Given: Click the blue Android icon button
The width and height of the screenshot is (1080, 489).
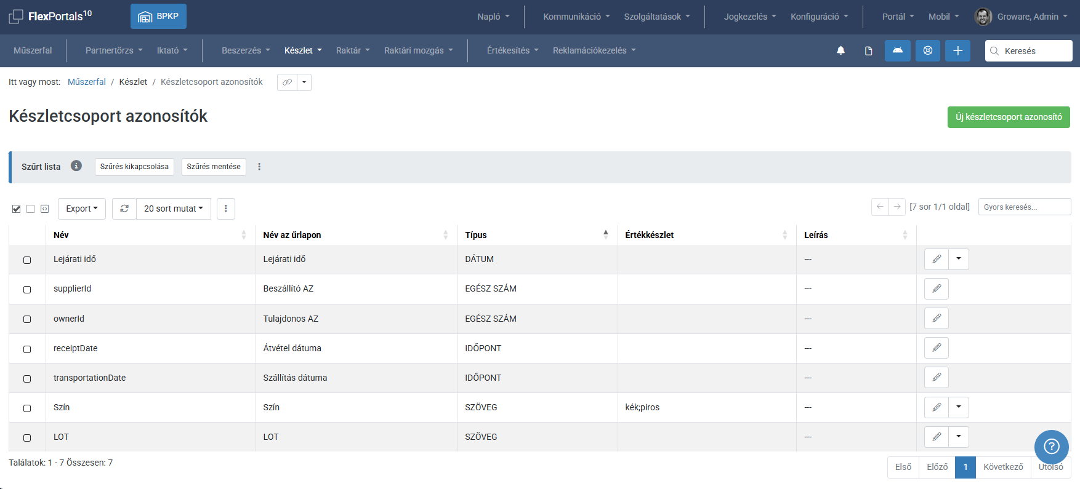Looking at the screenshot, I should click(x=898, y=50).
